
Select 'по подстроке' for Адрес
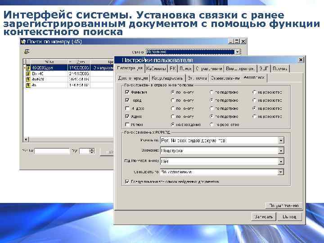[x=211, y=117]
